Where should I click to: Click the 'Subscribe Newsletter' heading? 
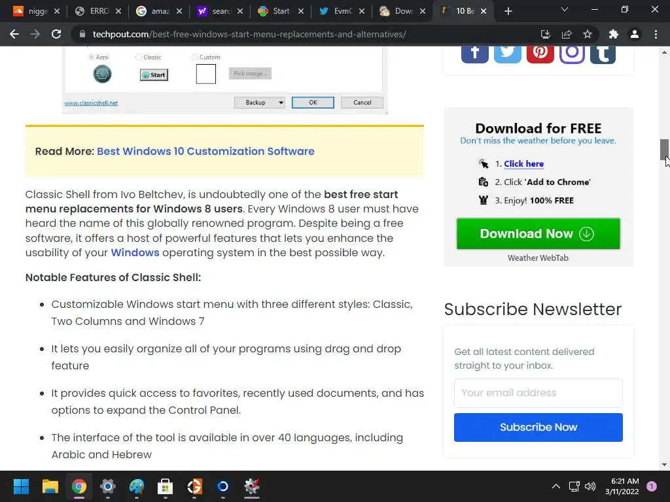533,309
